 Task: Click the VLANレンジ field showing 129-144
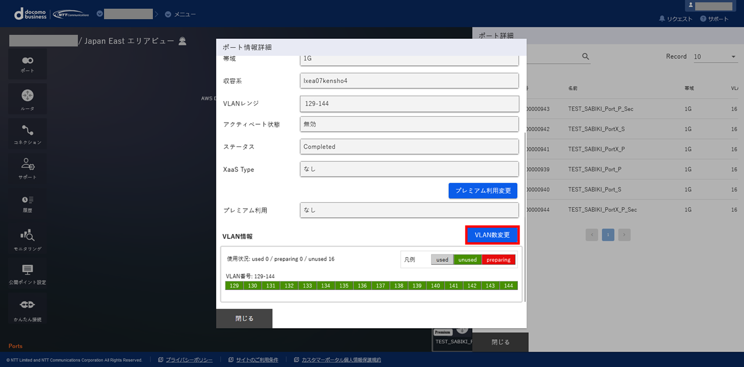[x=409, y=103]
